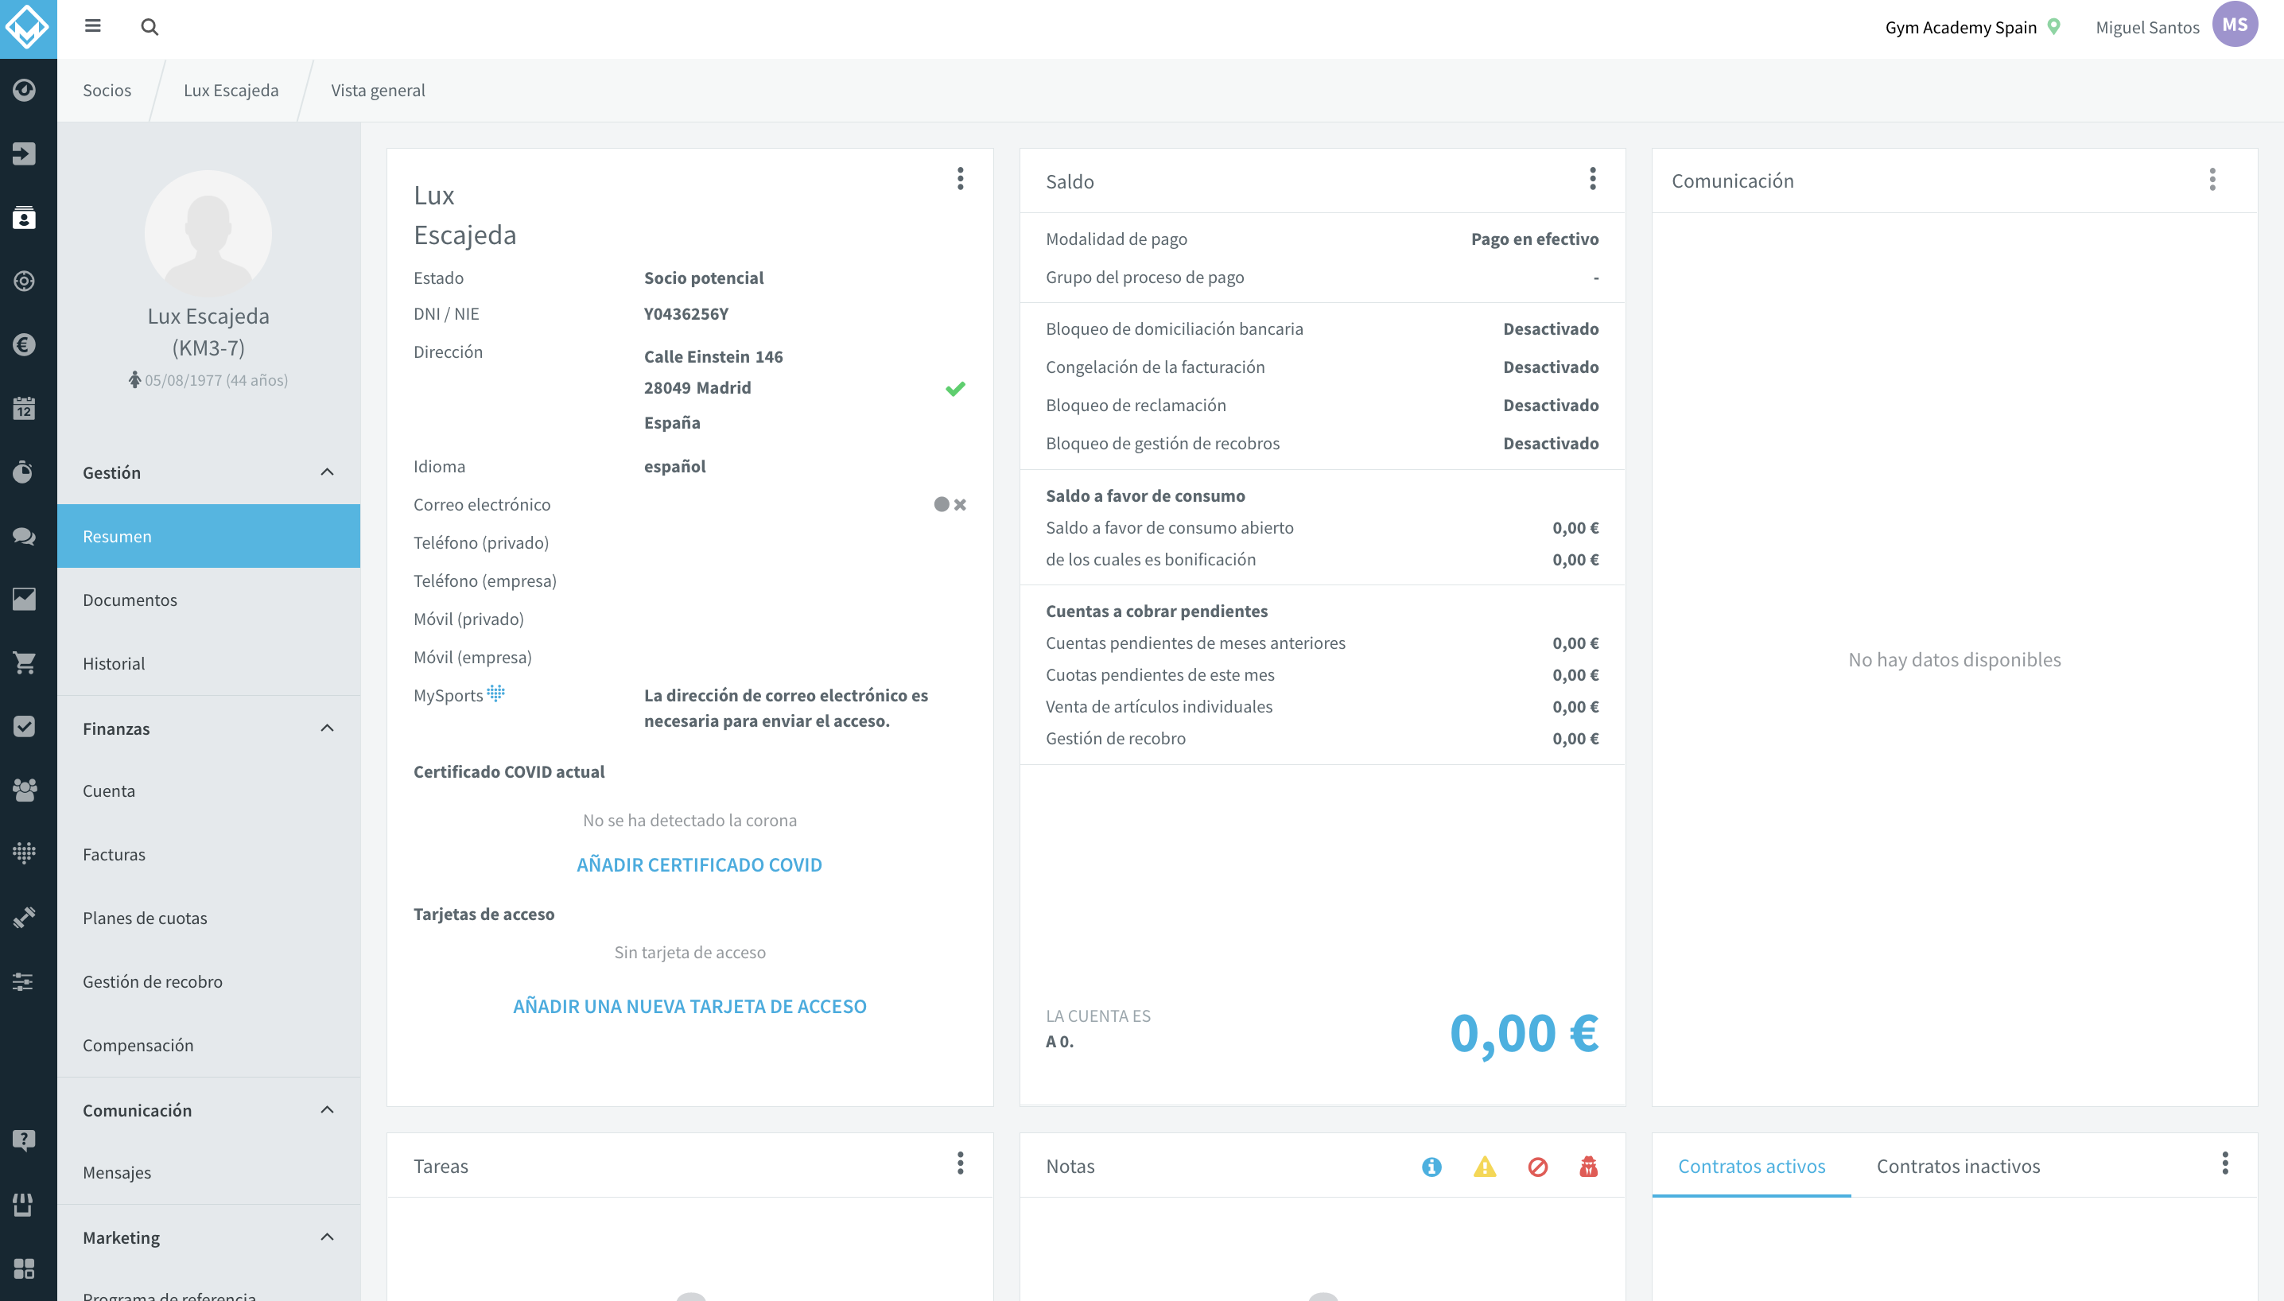Click the green address verified checkmark
The image size is (2284, 1301).
coord(955,389)
